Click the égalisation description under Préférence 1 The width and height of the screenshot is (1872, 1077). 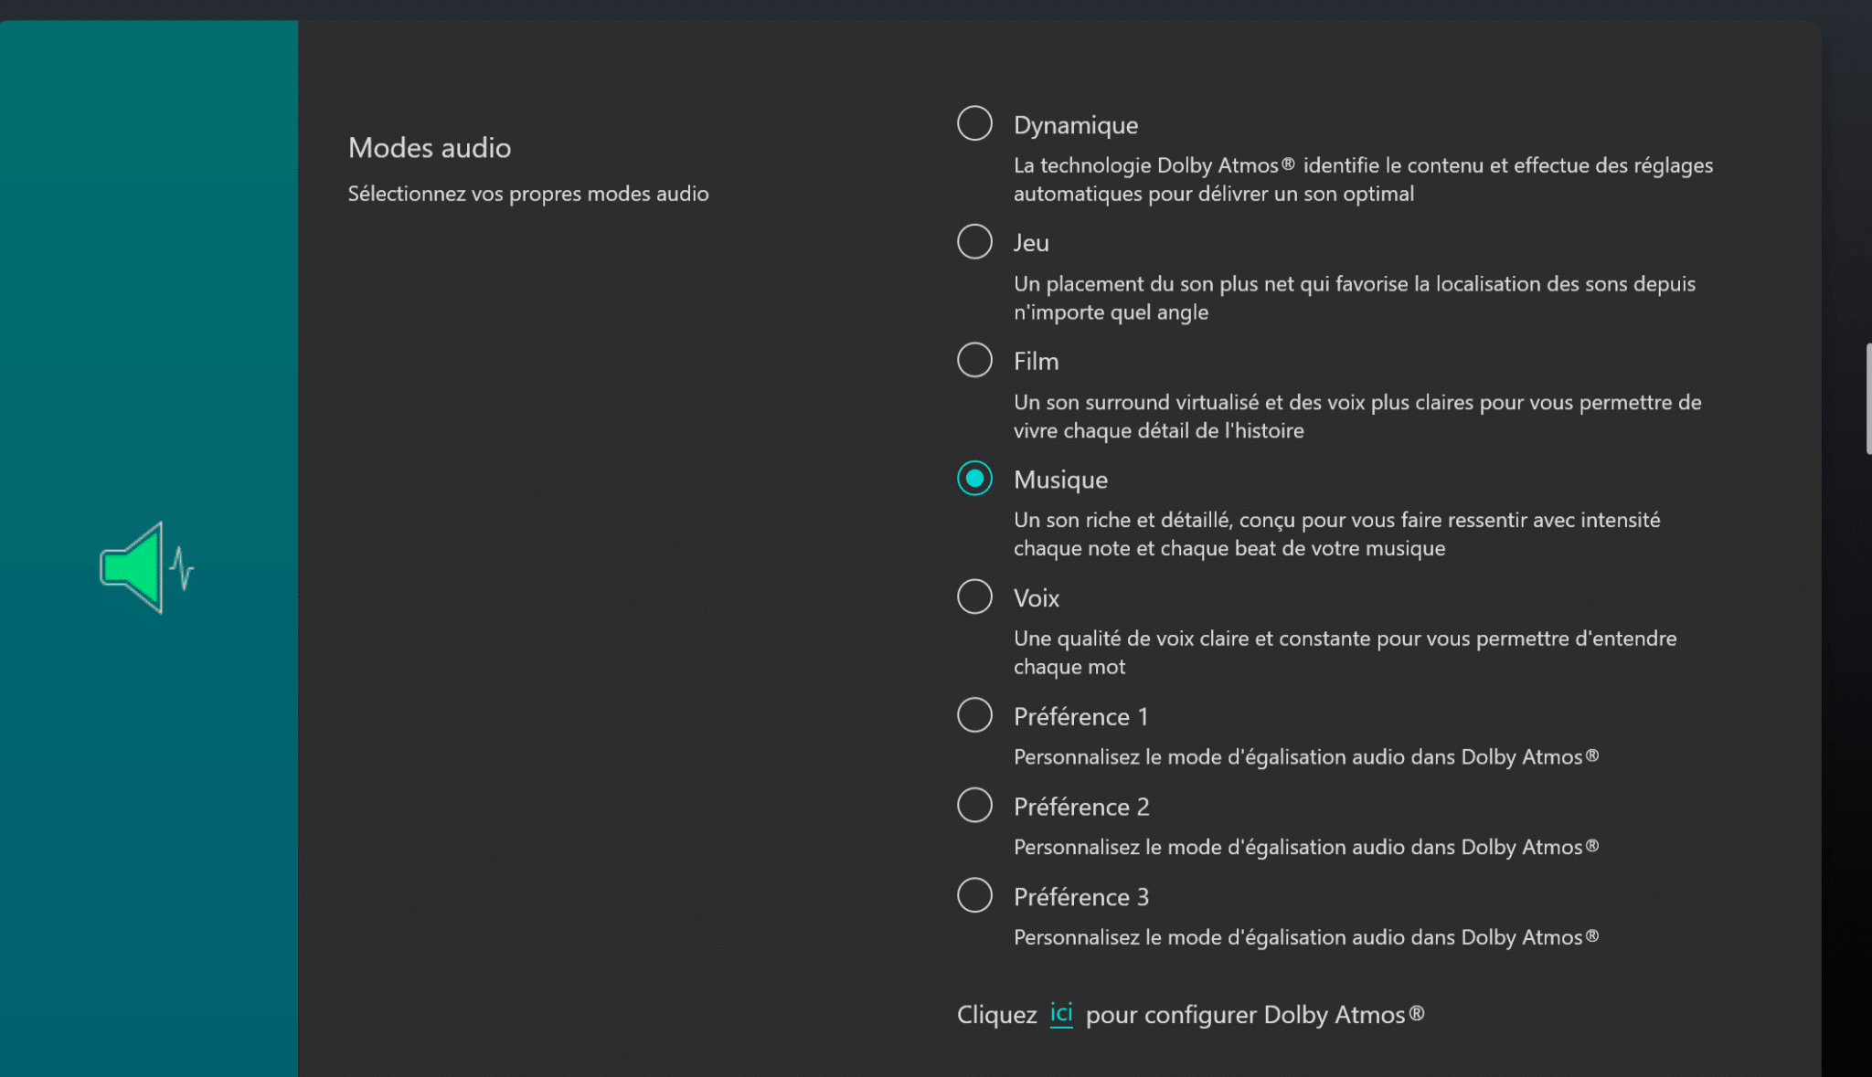(x=1306, y=757)
